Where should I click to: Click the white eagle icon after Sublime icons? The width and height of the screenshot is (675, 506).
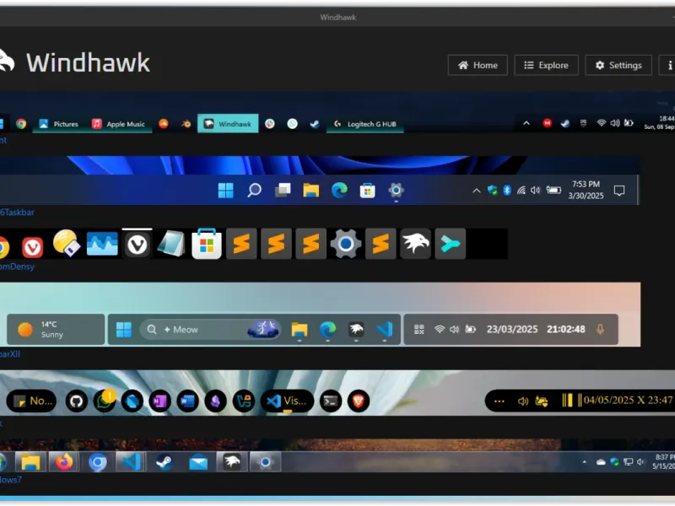point(415,244)
